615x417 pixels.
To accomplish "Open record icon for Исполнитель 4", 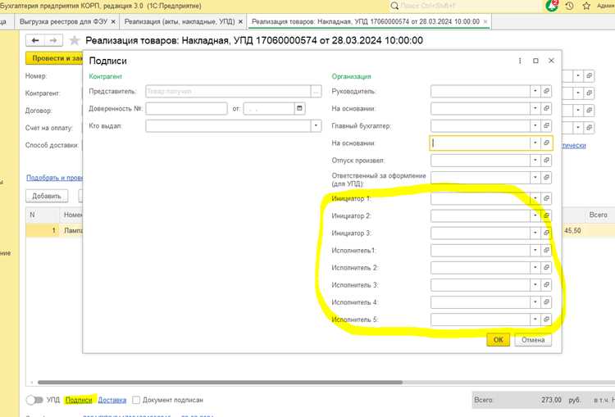I will [x=546, y=302].
